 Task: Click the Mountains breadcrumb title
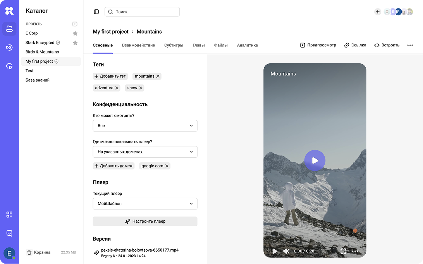point(149,32)
